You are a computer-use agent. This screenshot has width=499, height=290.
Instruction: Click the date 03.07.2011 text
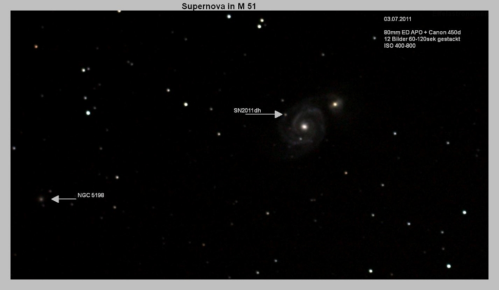398,19
